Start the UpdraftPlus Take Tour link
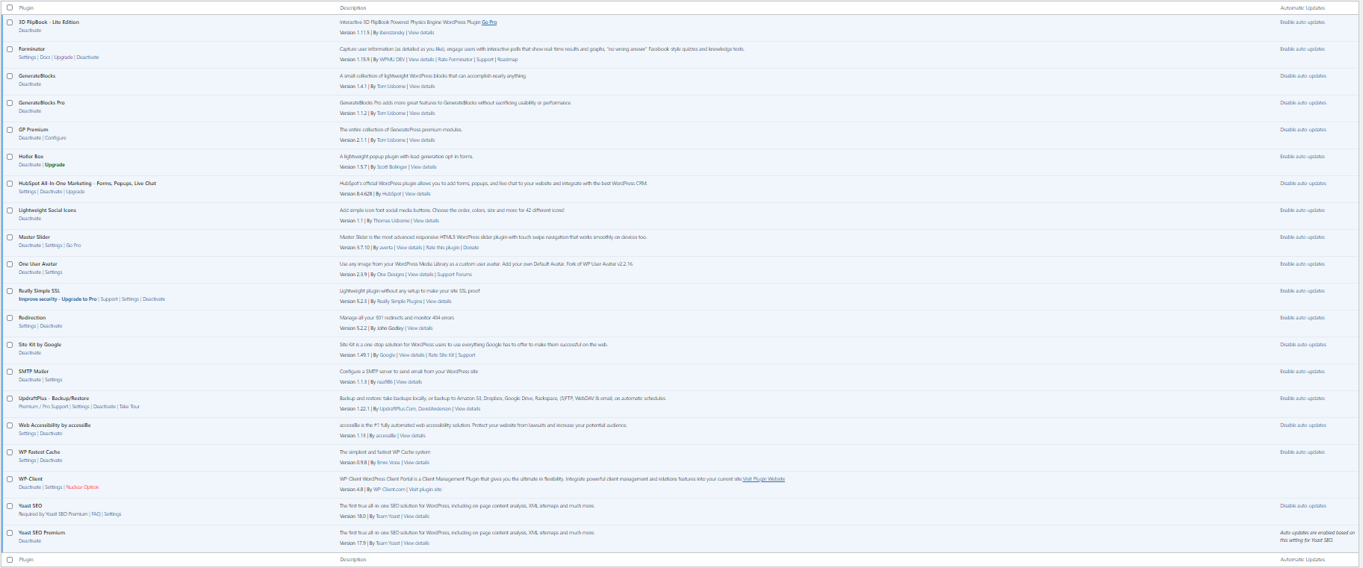1363x568 pixels. point(129,407)
